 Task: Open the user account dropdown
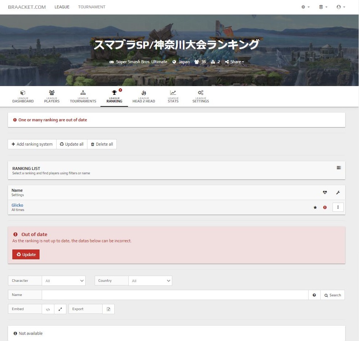pos(341,7)
